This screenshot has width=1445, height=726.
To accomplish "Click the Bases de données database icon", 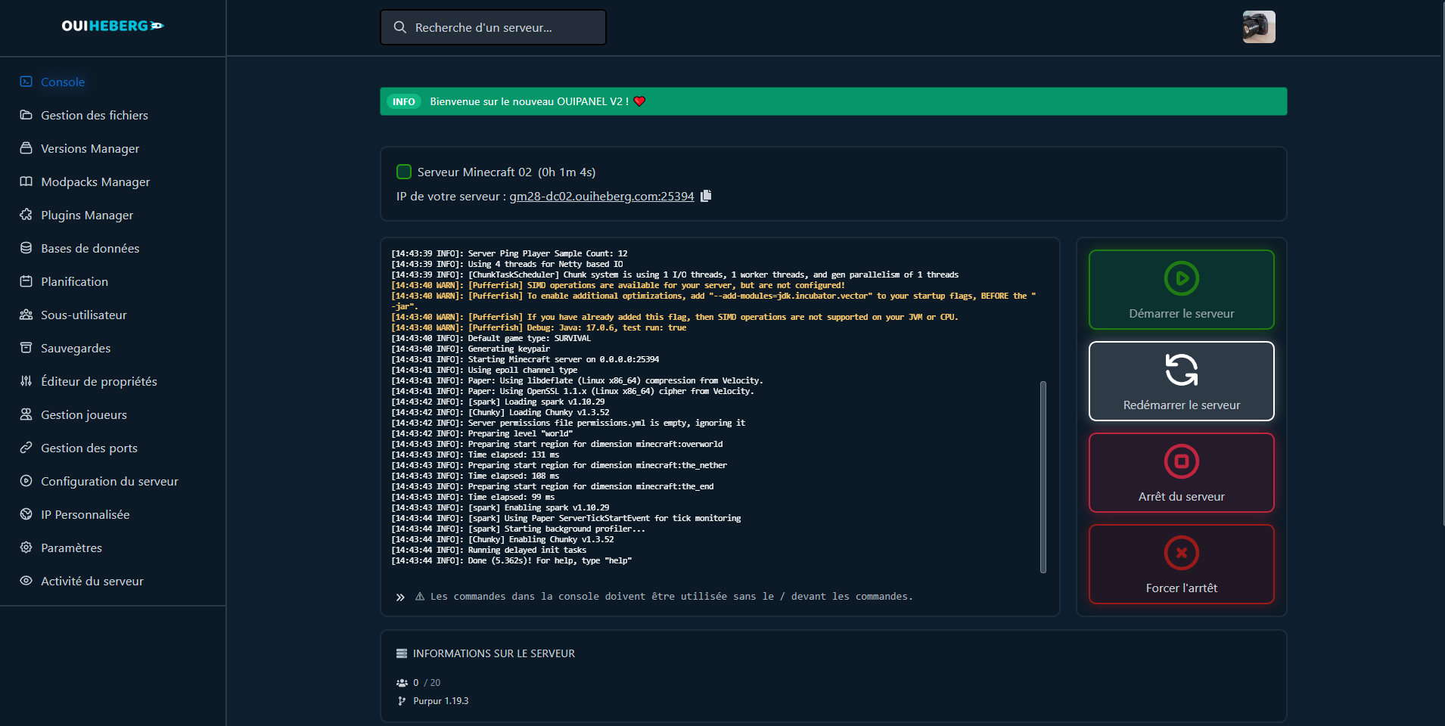I will (x=26, y=248).
